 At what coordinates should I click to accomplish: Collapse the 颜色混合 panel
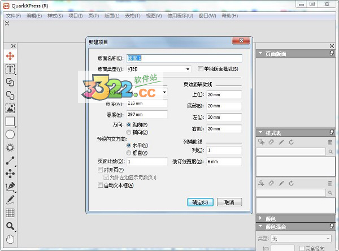coord(260,226)
